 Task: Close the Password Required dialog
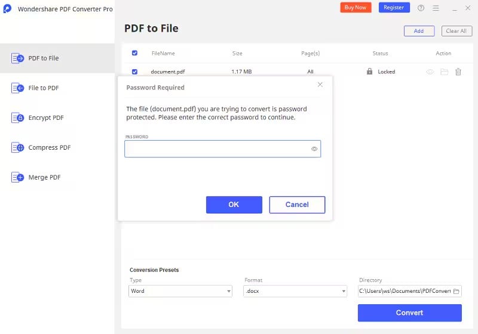[x=320, y=85]
